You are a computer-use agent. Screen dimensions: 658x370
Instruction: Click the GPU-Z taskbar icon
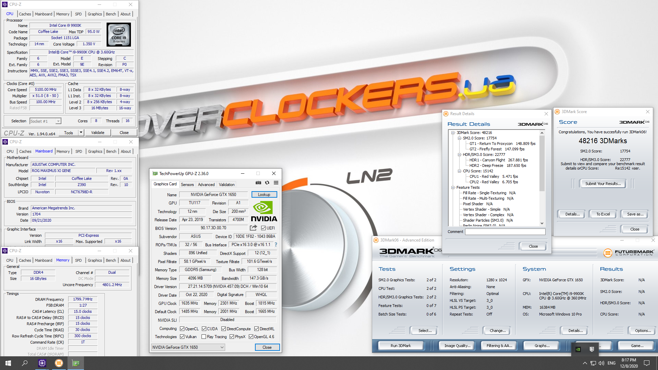pos(76,363)
